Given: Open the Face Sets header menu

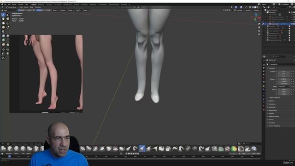Looking at the screenshot, I should pyautogui.click(x=38, y=7).
